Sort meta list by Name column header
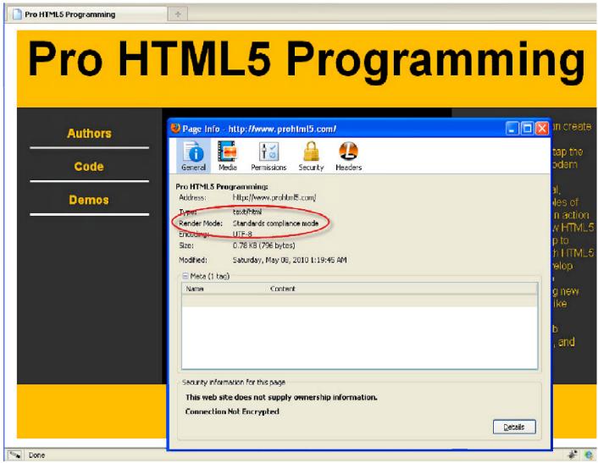This screenshot has height=463, width=598. [196, 289]
